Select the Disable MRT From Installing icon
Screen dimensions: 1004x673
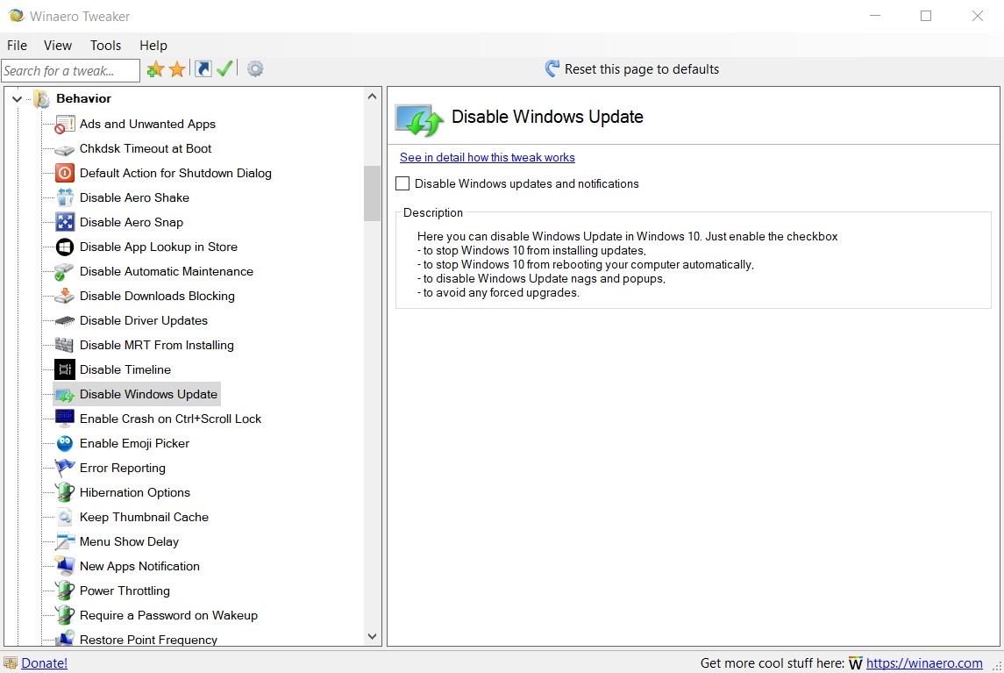pyautogui.click(x=65, y=345)
